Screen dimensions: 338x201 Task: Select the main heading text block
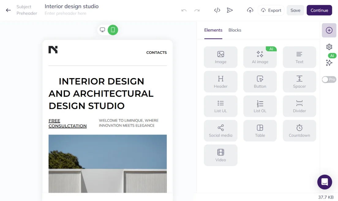tap(101, 93)
